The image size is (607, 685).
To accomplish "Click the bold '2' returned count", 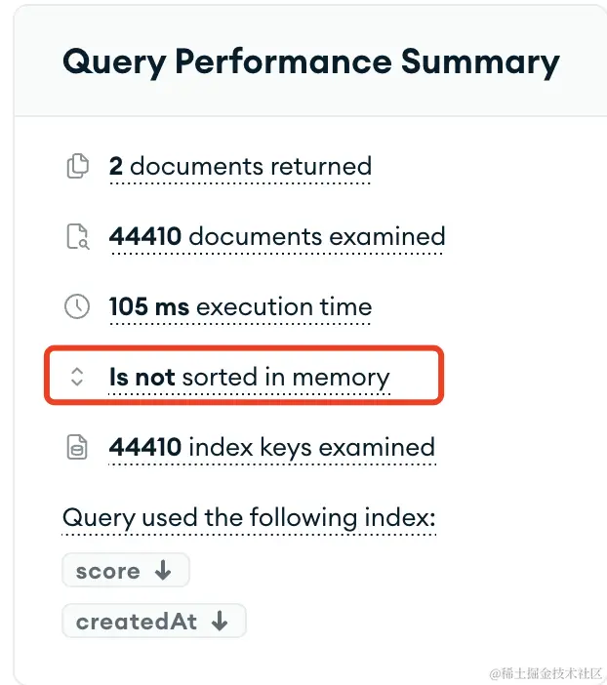I will click(x=116, y=167).
